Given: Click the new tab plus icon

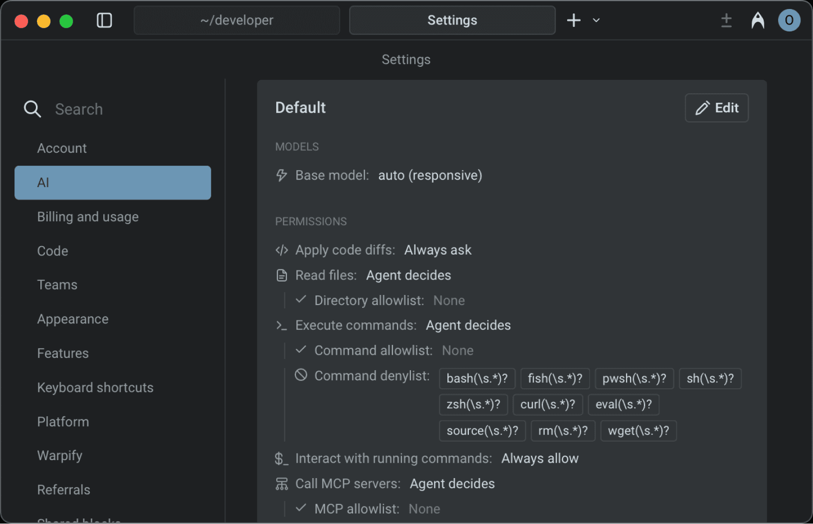Looking at the screenshot, I should pos(574,20).
